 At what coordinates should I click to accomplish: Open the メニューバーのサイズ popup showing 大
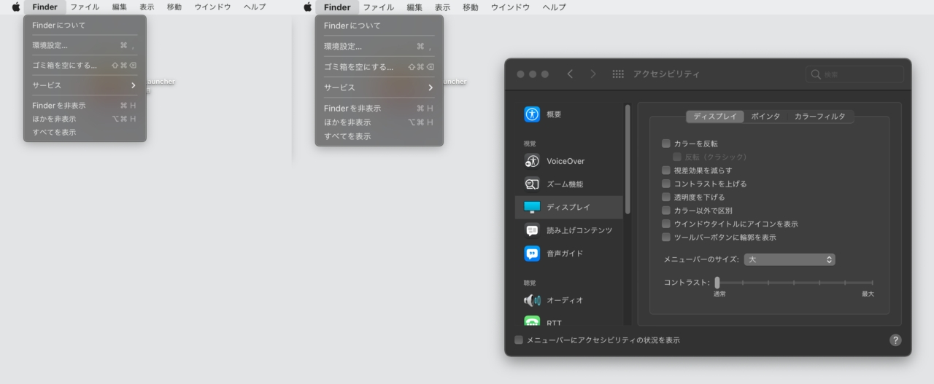click(x=789, y=259)
